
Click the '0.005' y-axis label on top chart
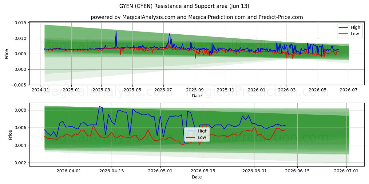pyautogui.click(x=21, y=54)
